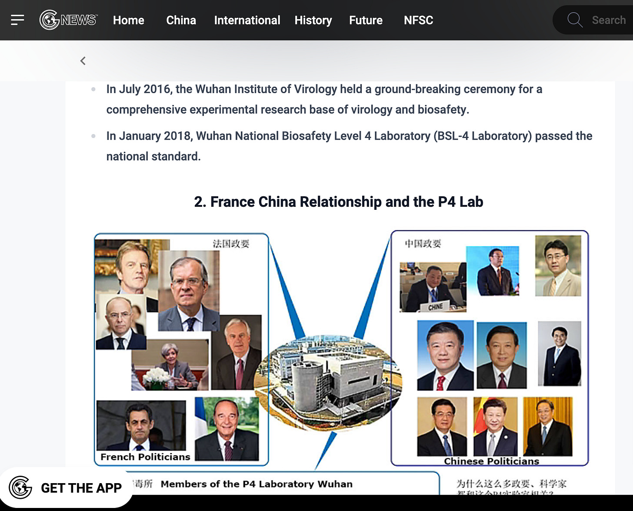Open the hamburger menu icon

tap(17, 20)
